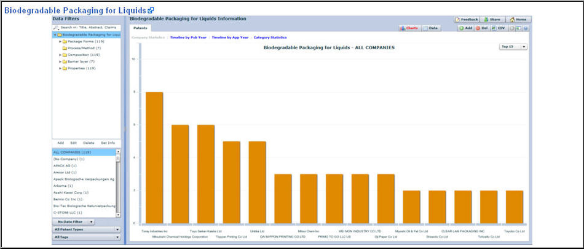Viewport: 584px width, 249px height.
Task: Click the blue help icon in toolbar
Action: pyautogui.click(x=526, y=28)
